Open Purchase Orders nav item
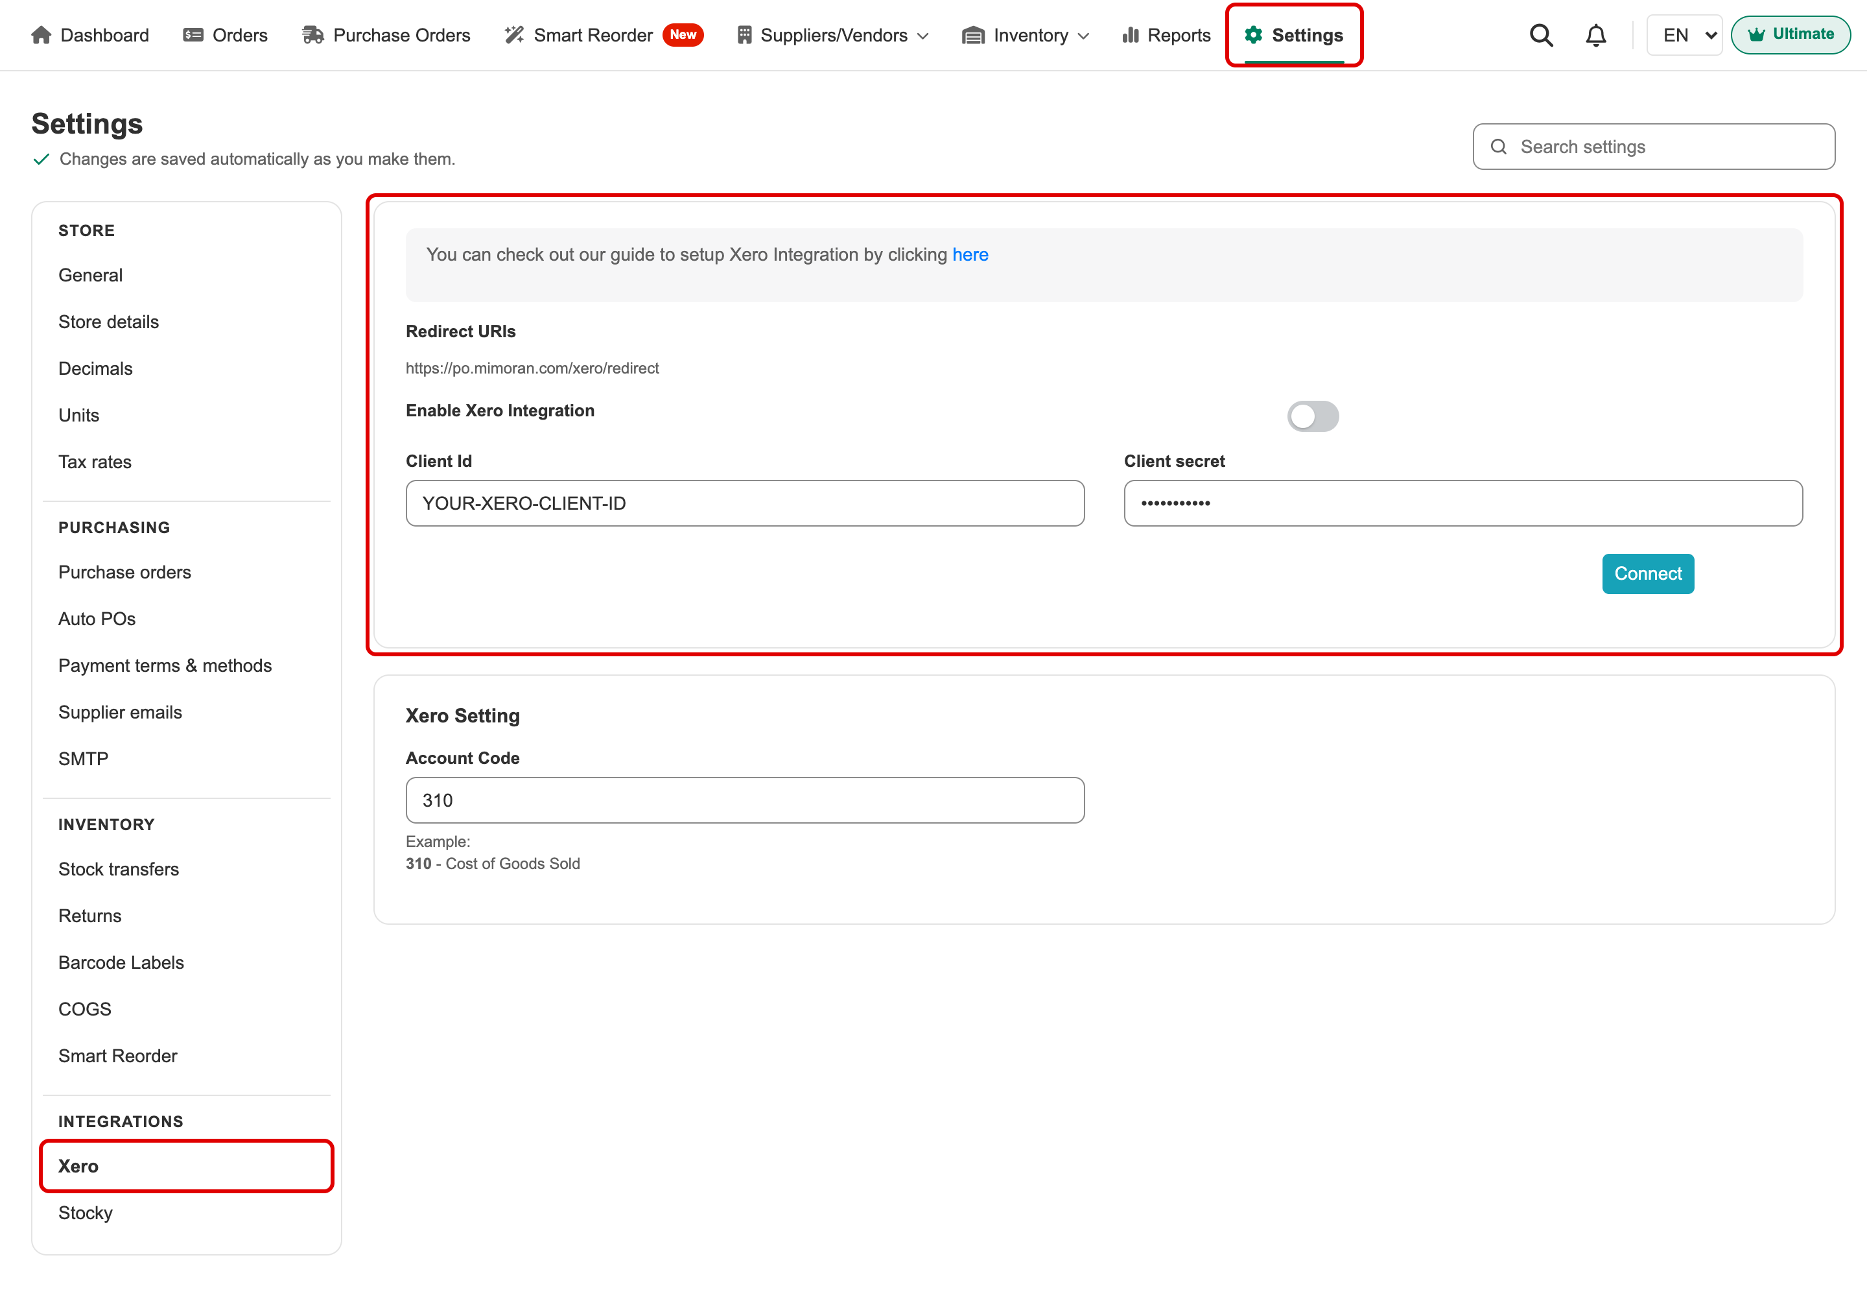Image resolution: width=1867 pixels, height=1297 pixels. pos(387,35)
